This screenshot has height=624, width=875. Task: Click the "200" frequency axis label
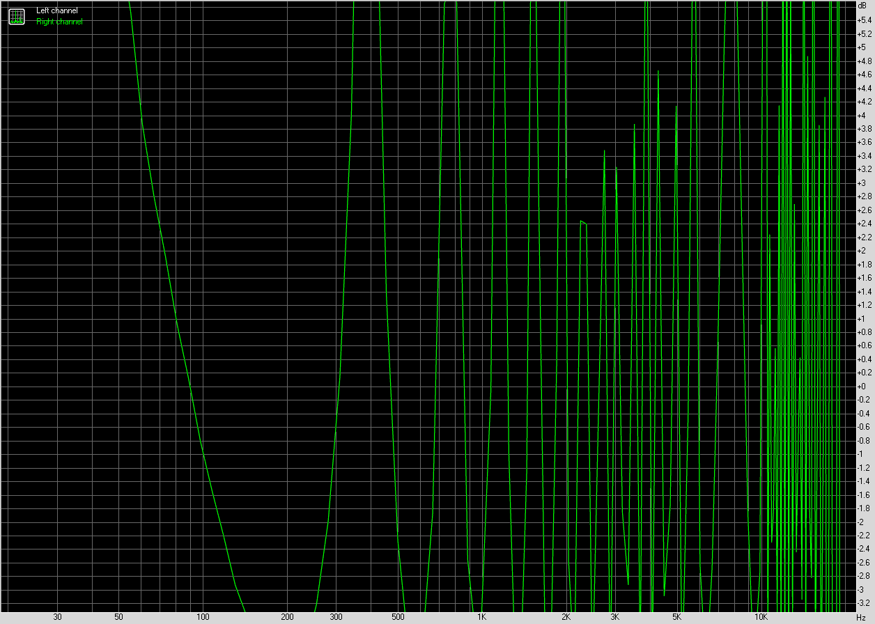click(x=287, y=618)
